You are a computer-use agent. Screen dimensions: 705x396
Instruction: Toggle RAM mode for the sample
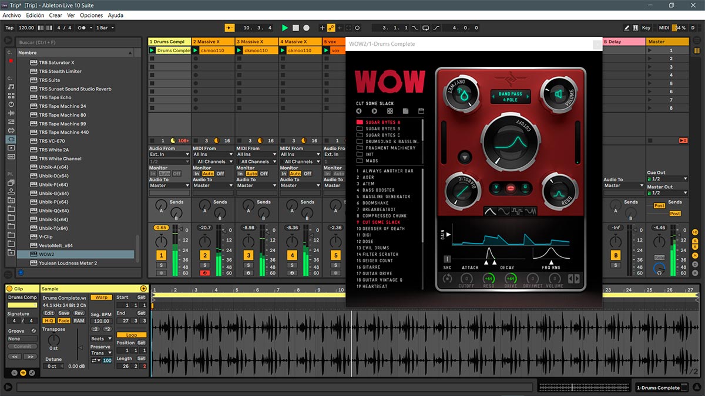point(79,321)
